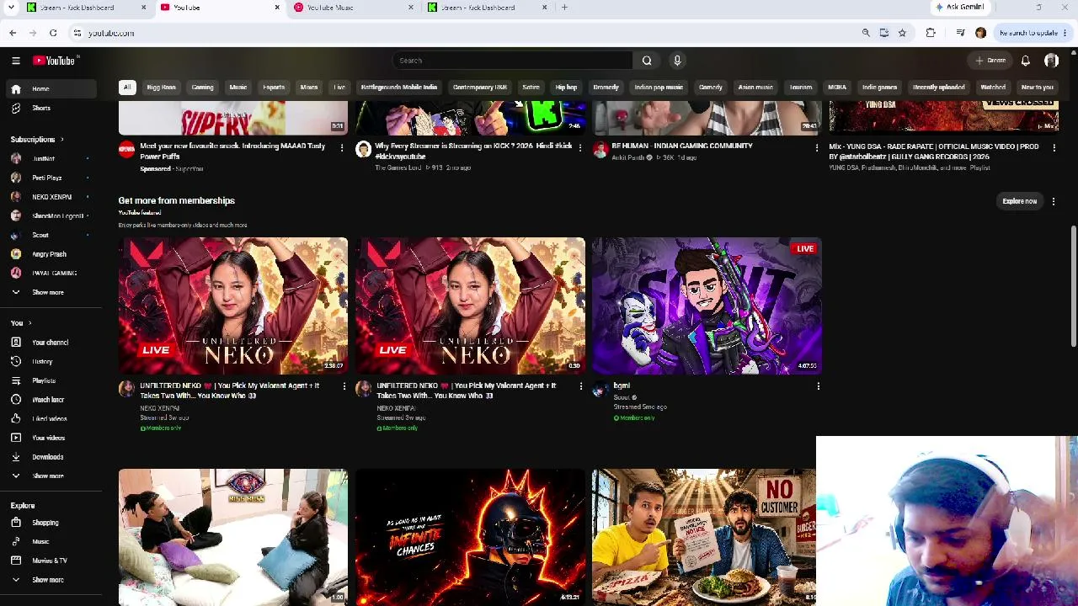Open the browser extensions puzzle icon
The image size is (1078, 606).
931,33
